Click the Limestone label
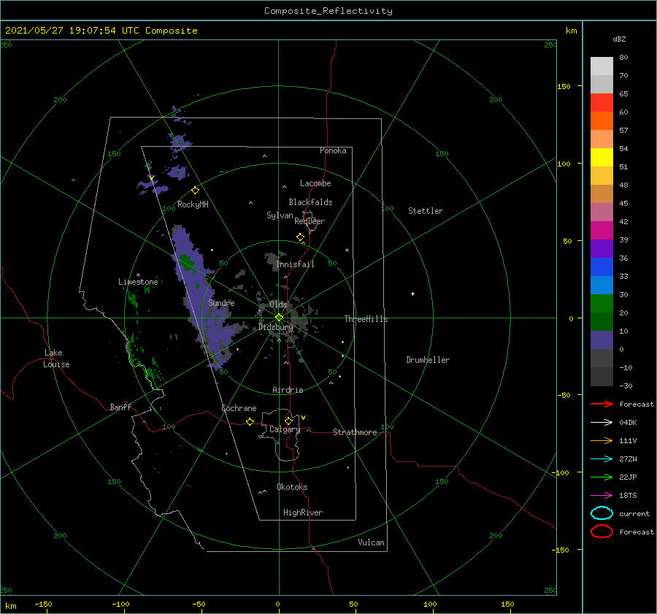657x614 pixels. [138, 282]
